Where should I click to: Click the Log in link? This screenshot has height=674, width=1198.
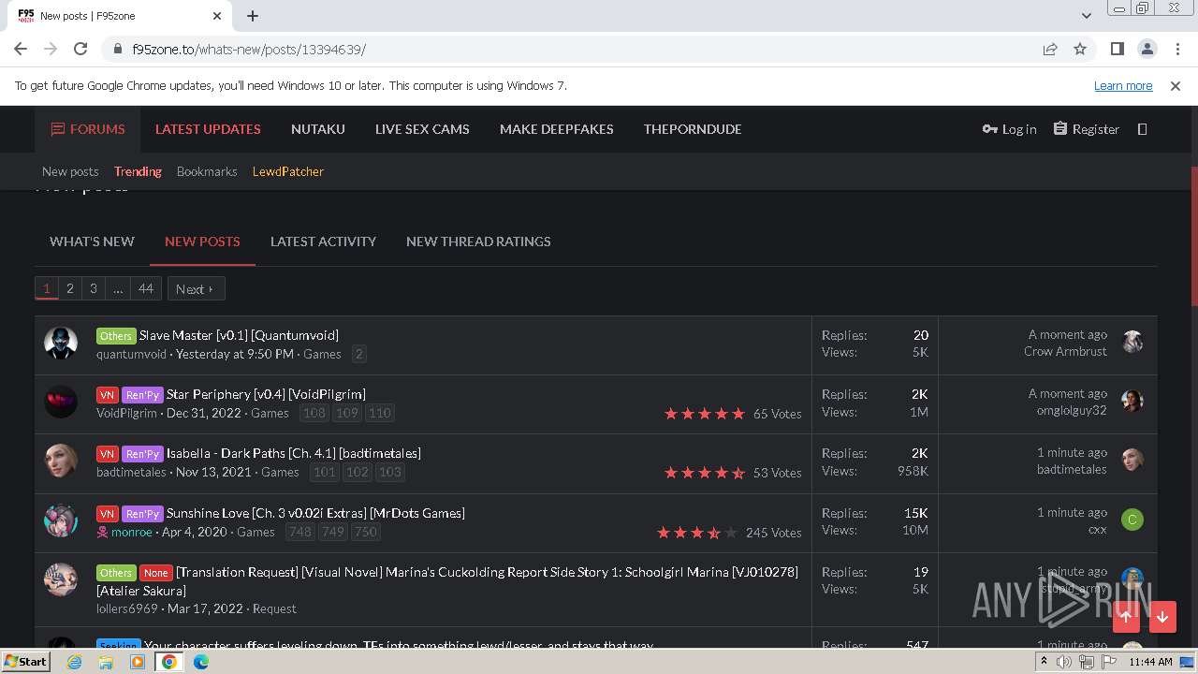tap(1009, 129)
